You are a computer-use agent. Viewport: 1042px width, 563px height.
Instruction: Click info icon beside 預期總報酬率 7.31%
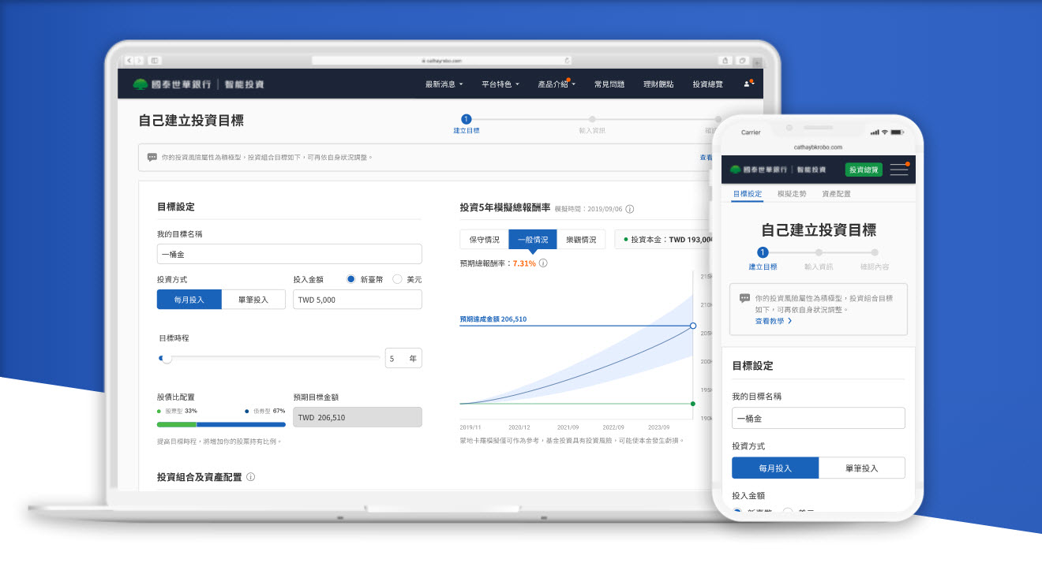tap(543, 263)
